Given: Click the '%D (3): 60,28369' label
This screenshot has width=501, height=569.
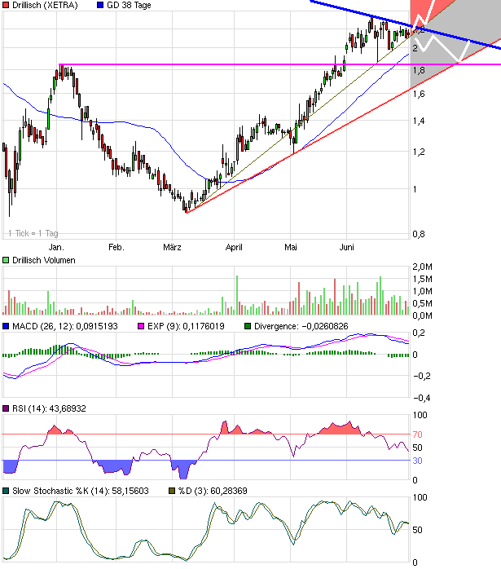Looking at the screenshot, I should click(213, 491).
